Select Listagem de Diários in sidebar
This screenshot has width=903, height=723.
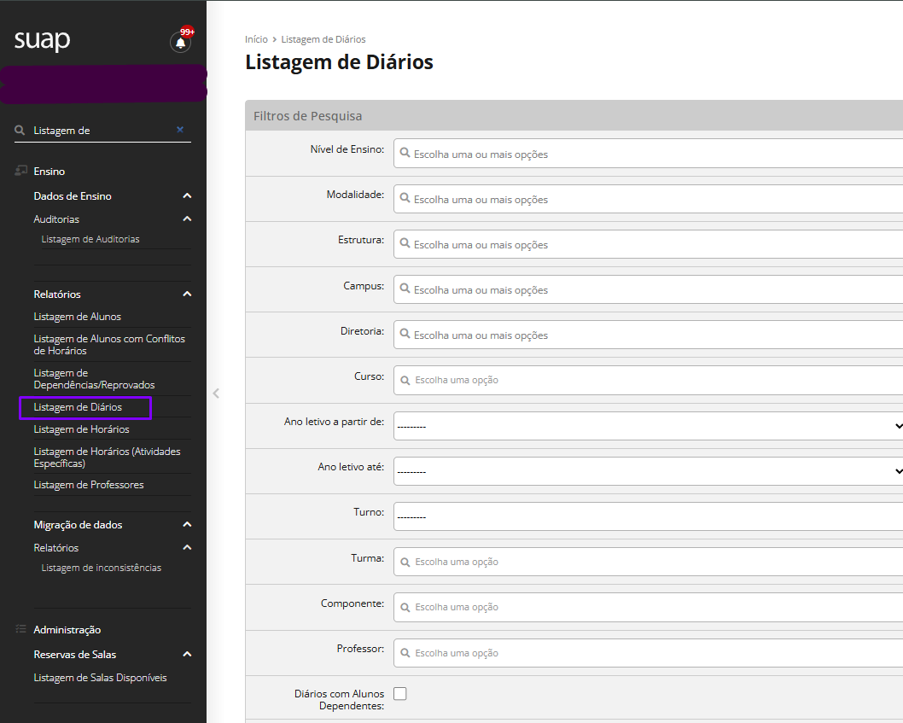click(78, 406)
